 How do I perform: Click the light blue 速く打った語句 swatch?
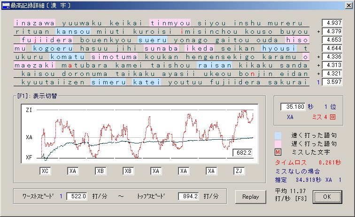(x=278, y=135)
